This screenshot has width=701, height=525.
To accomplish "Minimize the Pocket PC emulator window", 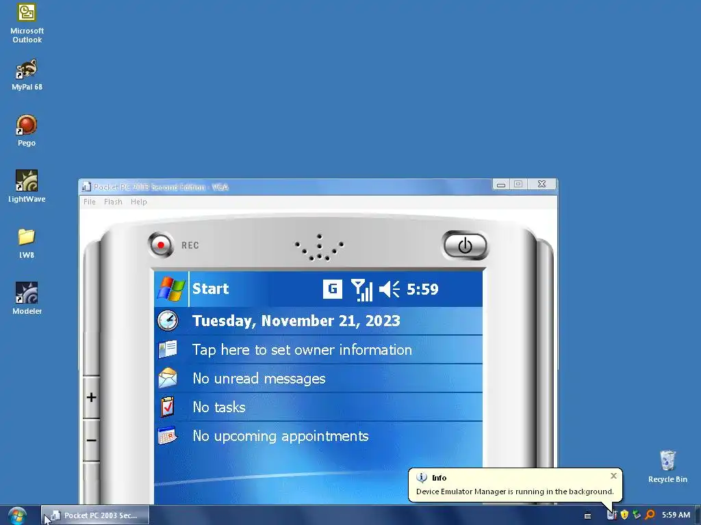I will coord(501,185).
